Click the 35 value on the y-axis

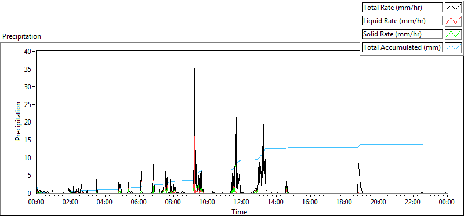point(28,69)
